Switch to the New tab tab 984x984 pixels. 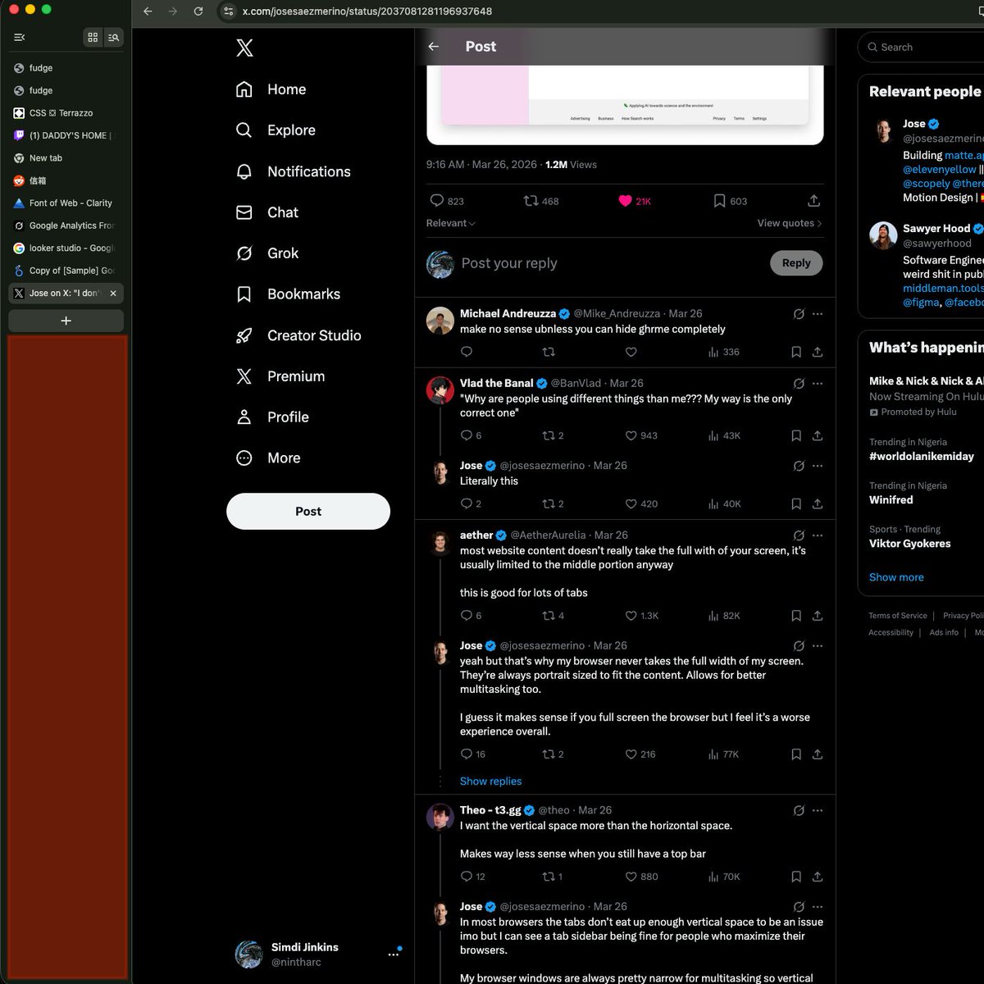click(66, 158)
